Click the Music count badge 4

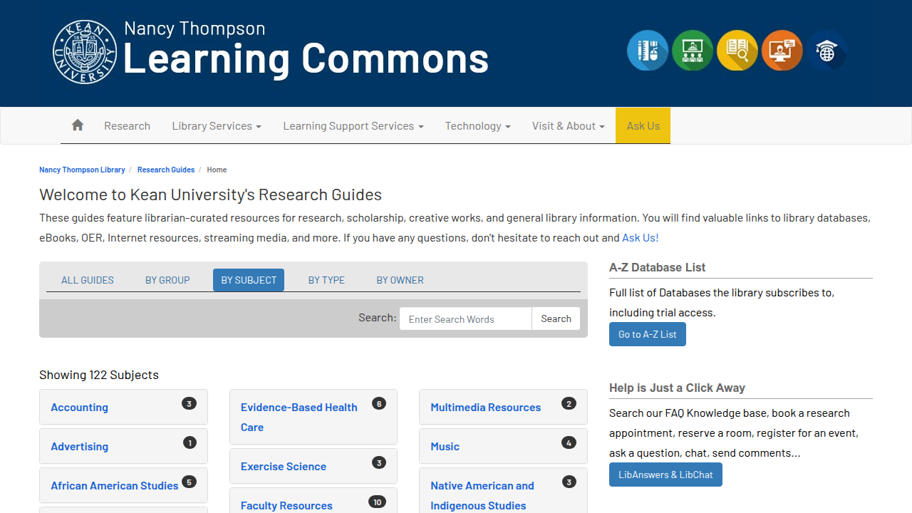tap(569, 443)
